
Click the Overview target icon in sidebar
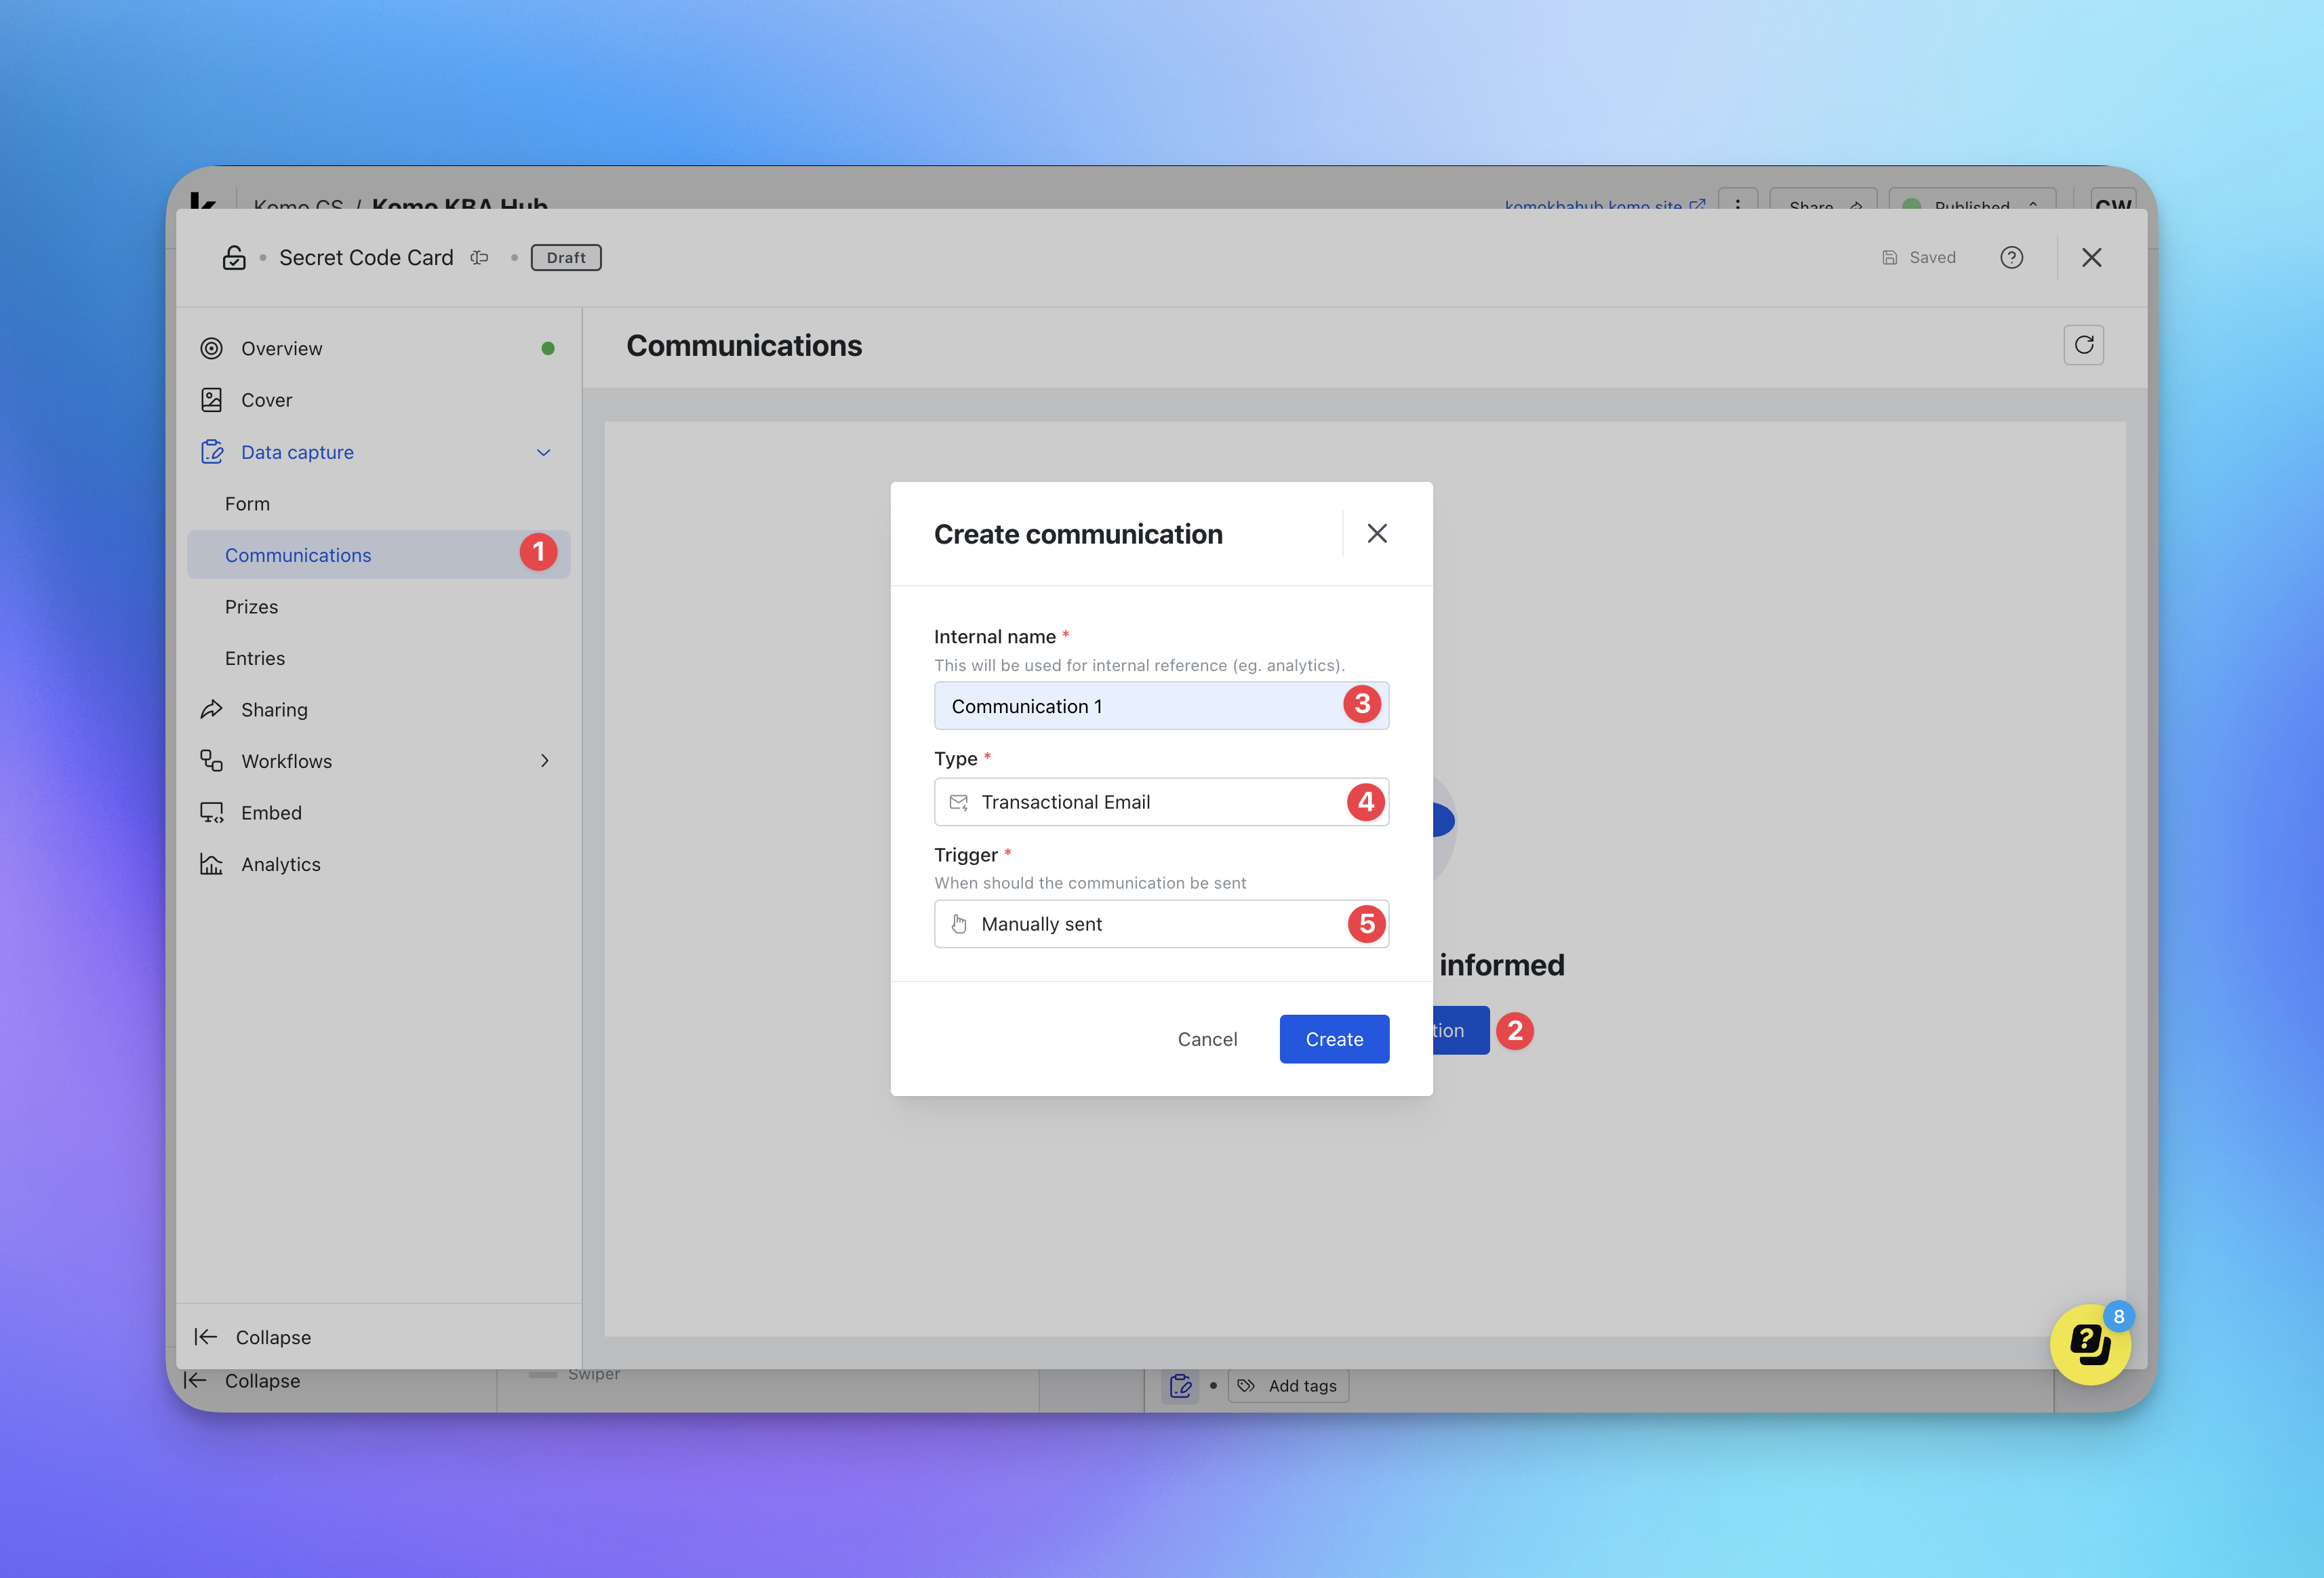tap(211, 348)
